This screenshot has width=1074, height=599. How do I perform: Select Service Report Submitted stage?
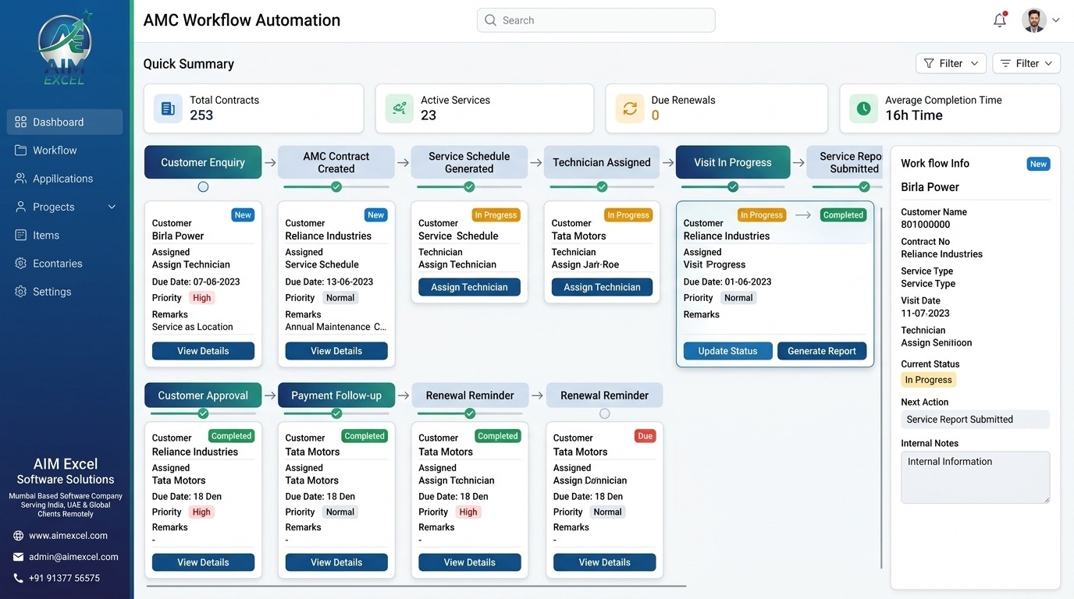[x=845, y=162]
